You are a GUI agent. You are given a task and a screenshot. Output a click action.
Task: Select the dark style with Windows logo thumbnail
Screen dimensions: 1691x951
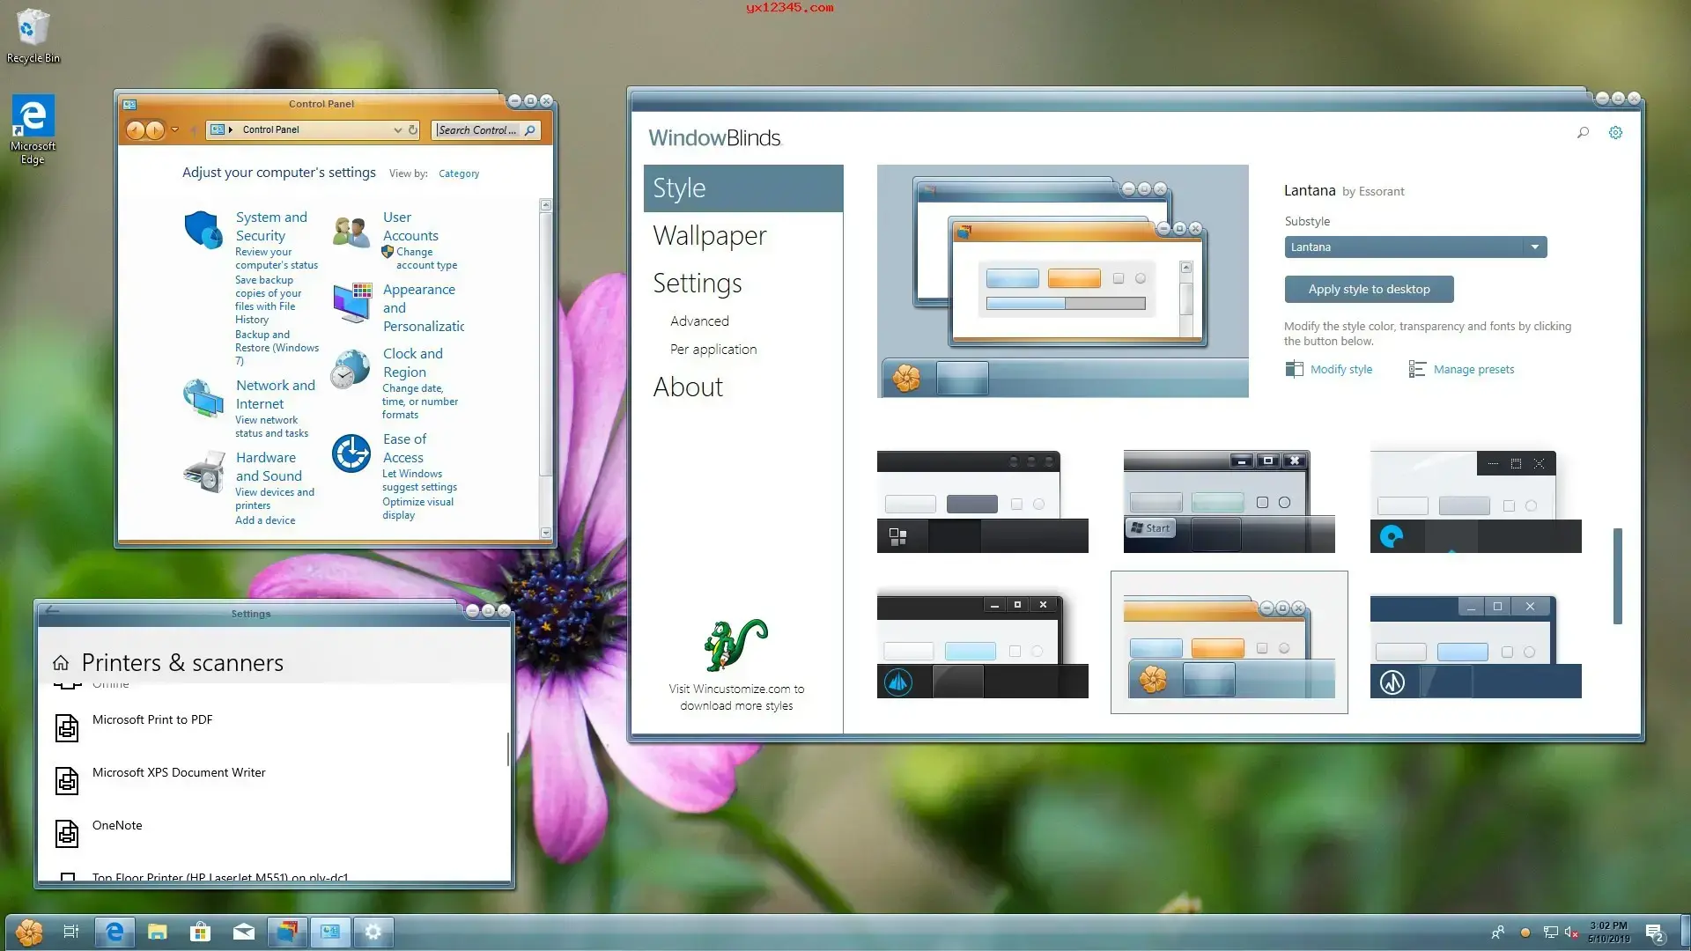pyautogui.click(x=982, y=501)
